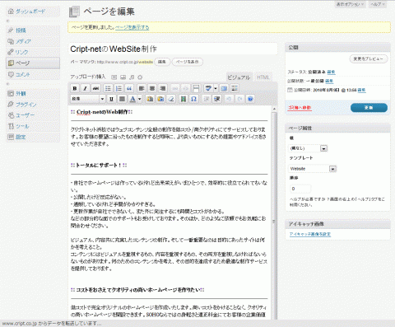The width and height of the screenshot is (395, 327).
Task: Insert an ordered numbered list
Action: 118,88
